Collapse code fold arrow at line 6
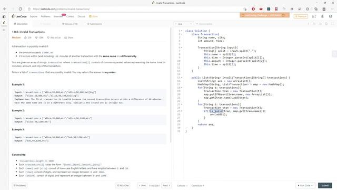 click(182, 47)
